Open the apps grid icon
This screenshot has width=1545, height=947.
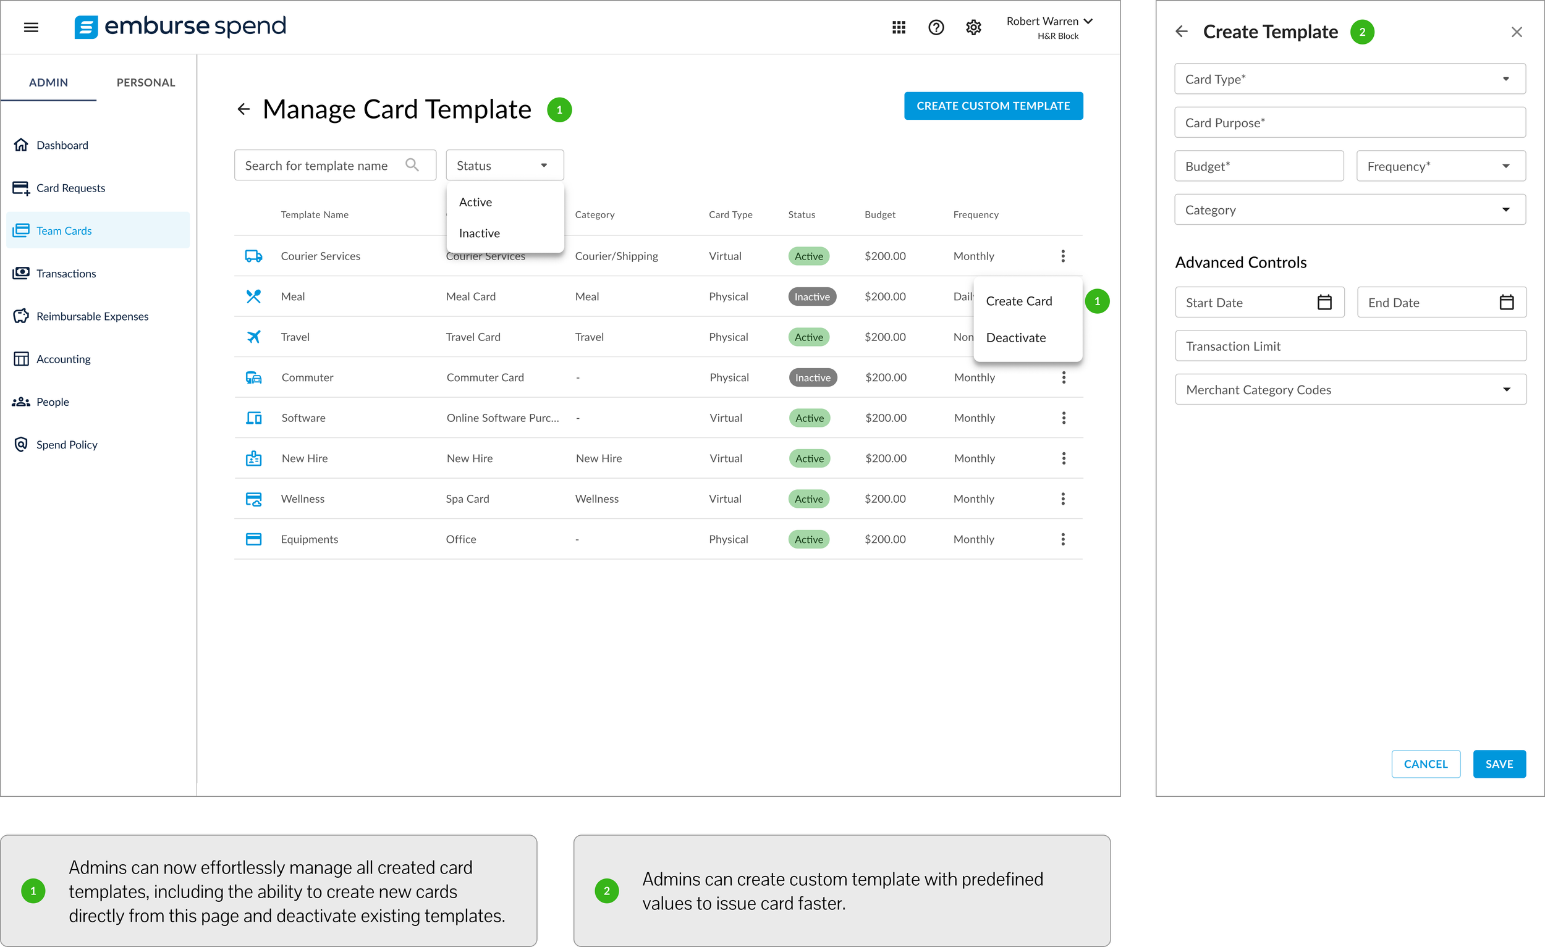coord(899,28)
